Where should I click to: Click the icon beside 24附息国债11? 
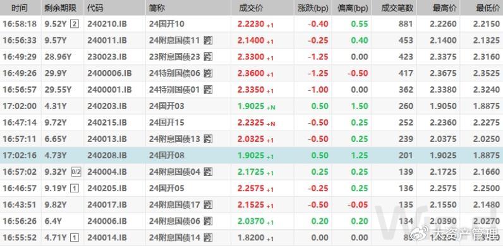(208, 40)
